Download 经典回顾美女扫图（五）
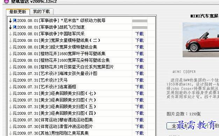Viewport: 219px width, 136px height. coord(139,107)
